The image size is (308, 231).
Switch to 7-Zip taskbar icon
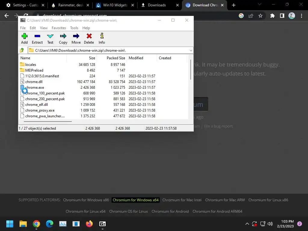[103, 224]
